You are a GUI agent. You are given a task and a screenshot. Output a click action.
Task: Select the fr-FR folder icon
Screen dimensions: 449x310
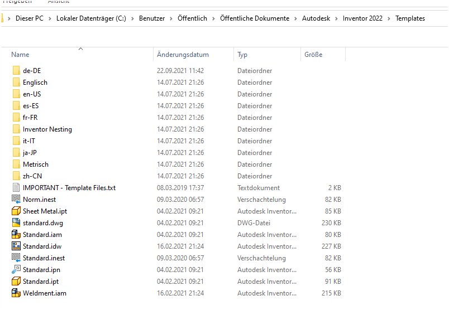click(x=16, y=117)
